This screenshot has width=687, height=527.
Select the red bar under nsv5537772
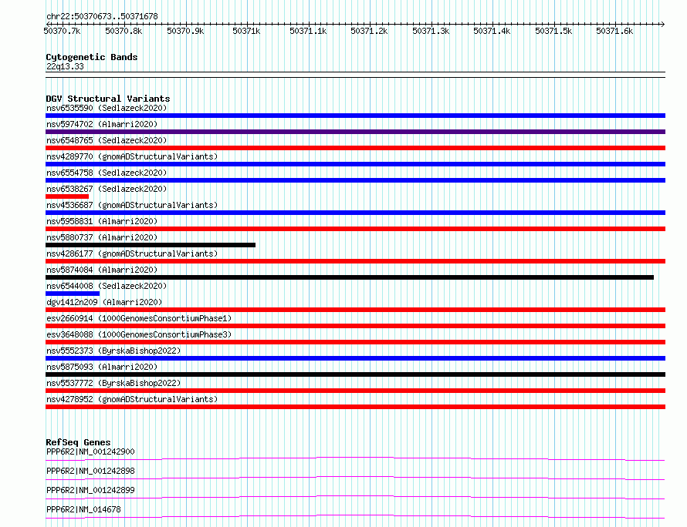[x=355, y=391]
